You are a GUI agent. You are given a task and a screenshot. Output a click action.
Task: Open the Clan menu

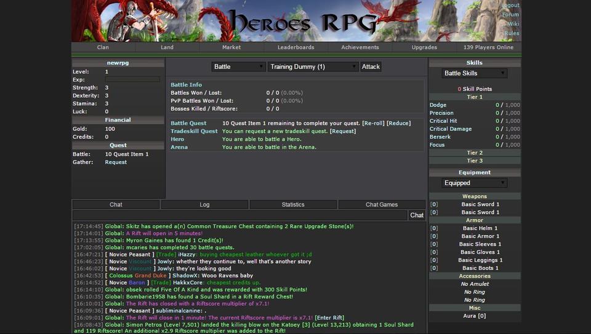click(103, 47)
